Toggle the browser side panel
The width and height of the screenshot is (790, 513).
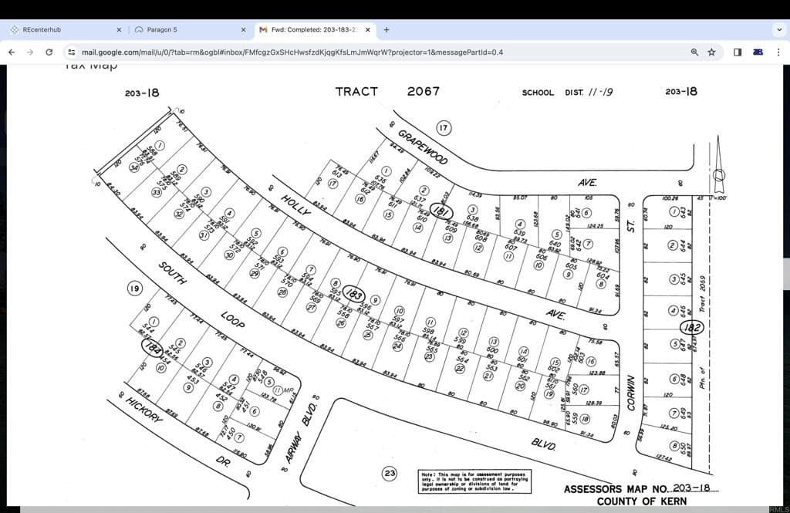[x=738, y=52]
